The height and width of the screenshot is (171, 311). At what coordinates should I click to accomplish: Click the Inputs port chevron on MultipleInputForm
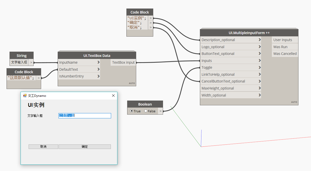pyautogui.click(x=259, y=60)
